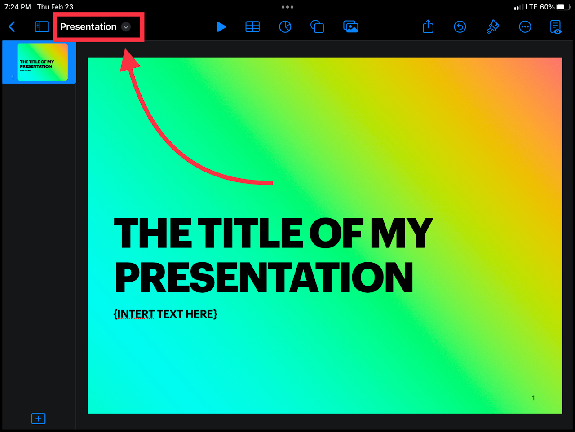The image size is (575, 432).
Task: Open the document view settings icon
Action: [x=556, y=27]
